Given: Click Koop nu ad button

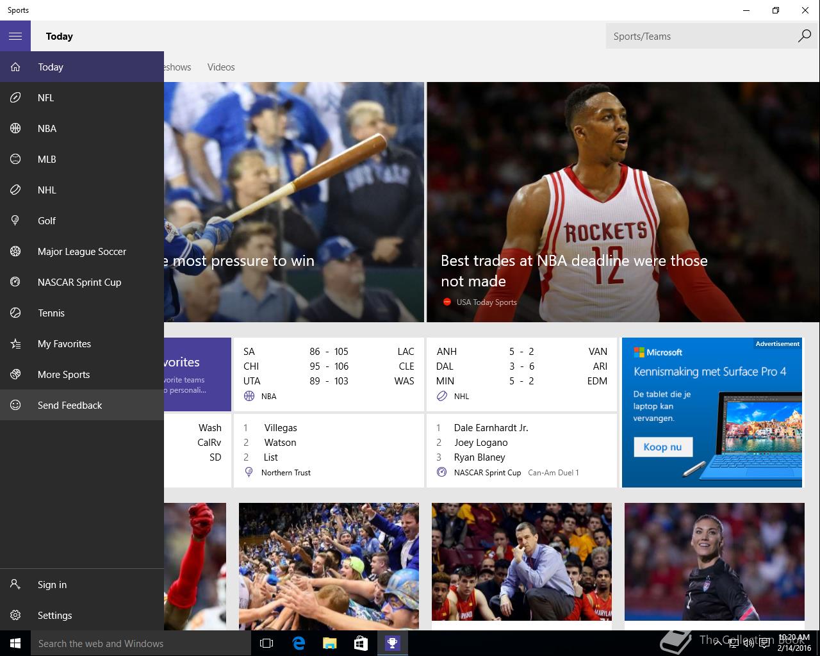Looking at the screenshot, I should click(x=663, y=447).
